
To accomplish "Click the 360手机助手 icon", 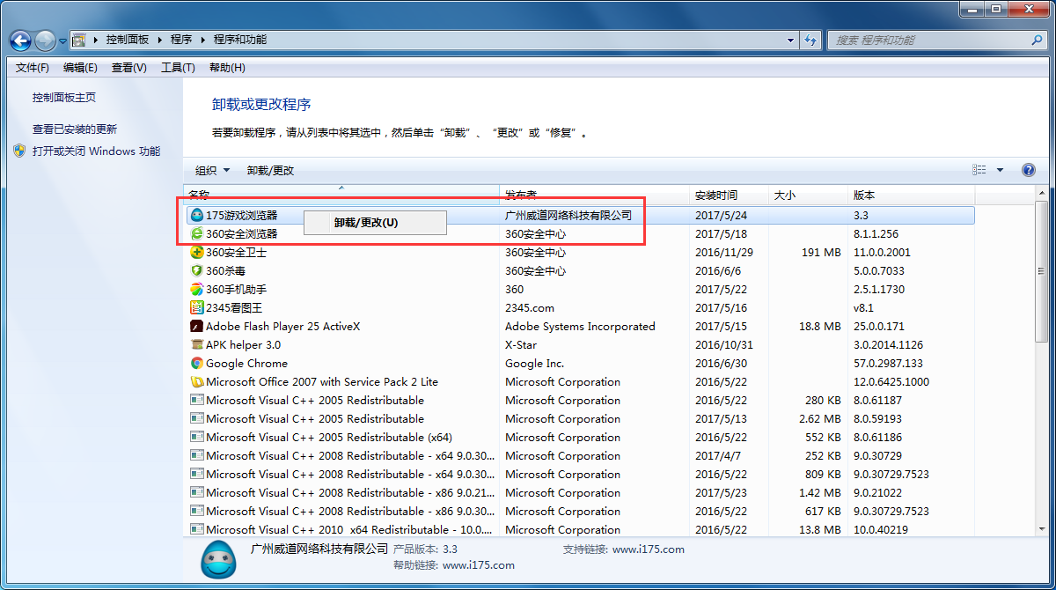I will coord(197,289).
